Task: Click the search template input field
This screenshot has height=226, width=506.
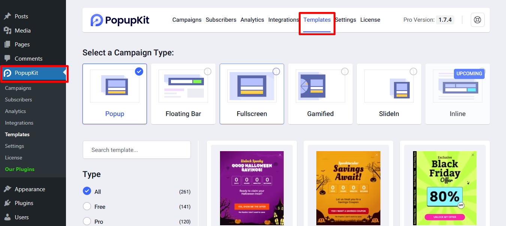Action: [136, 149]
